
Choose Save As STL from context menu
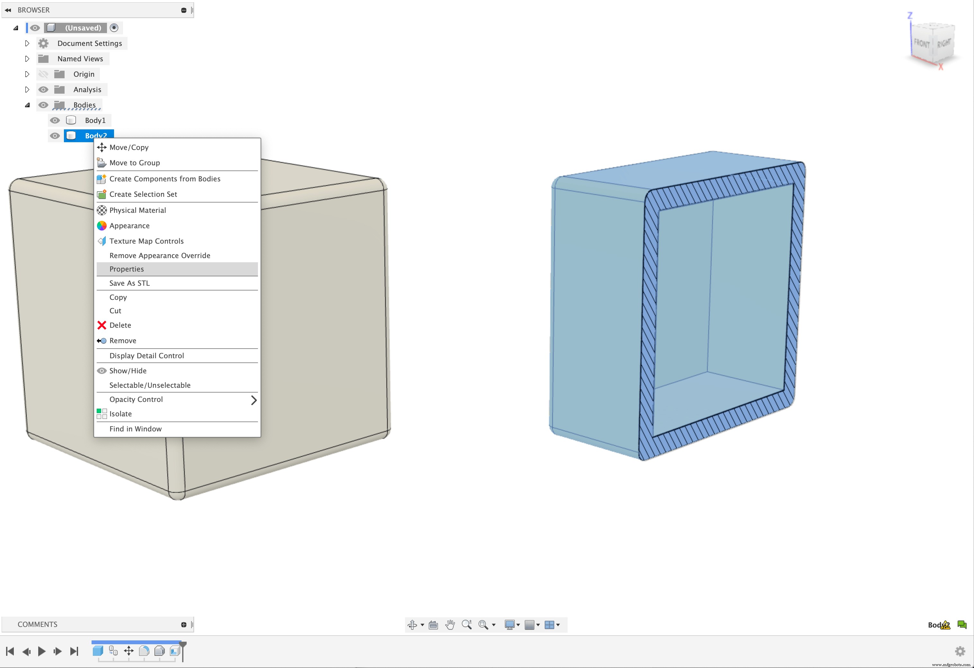(129, 283)
